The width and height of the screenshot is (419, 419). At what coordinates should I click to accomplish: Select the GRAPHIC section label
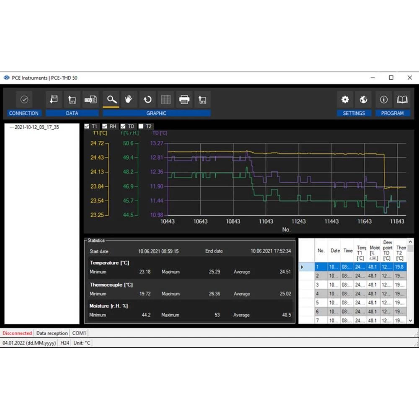pyautogui.click(x=156, y=113)
